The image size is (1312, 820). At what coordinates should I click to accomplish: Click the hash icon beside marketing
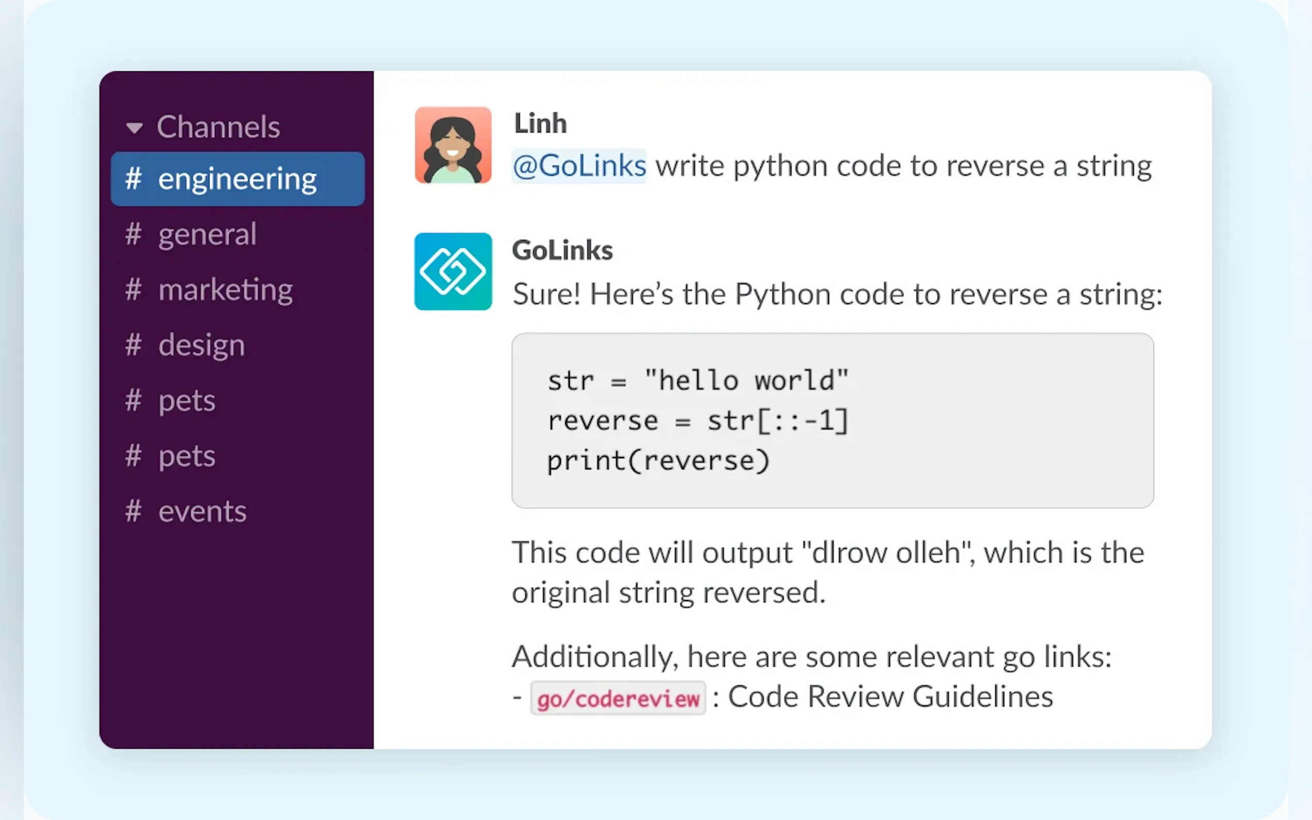(133, 290)
